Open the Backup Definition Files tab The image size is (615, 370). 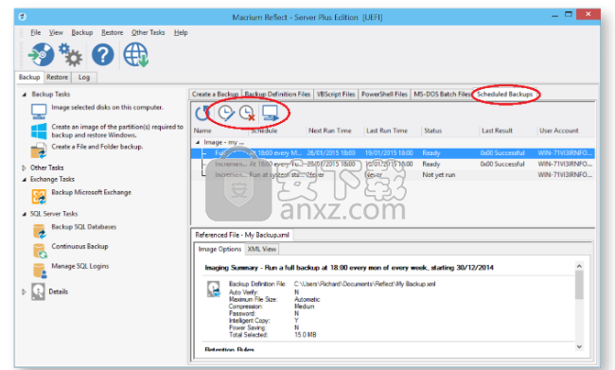tap(277, 95)
